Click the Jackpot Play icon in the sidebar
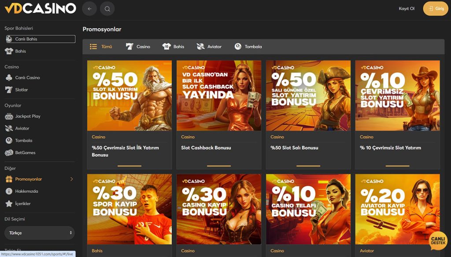 9,116
